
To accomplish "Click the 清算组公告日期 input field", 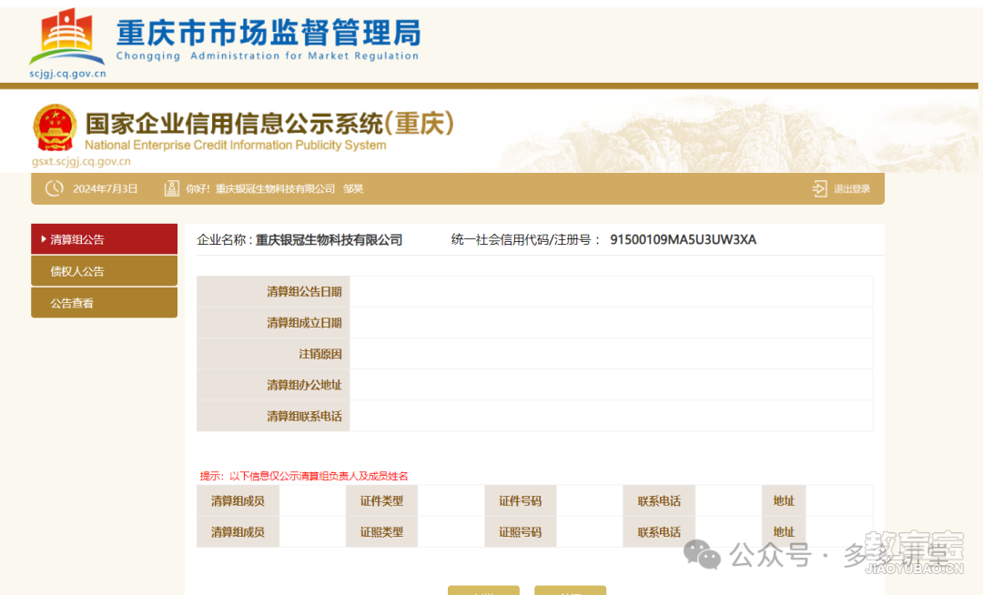I will coord(611,291).
